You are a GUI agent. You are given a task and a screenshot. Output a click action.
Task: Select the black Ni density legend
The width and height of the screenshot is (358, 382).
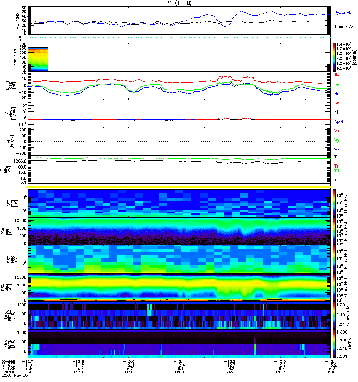[336, 112]
